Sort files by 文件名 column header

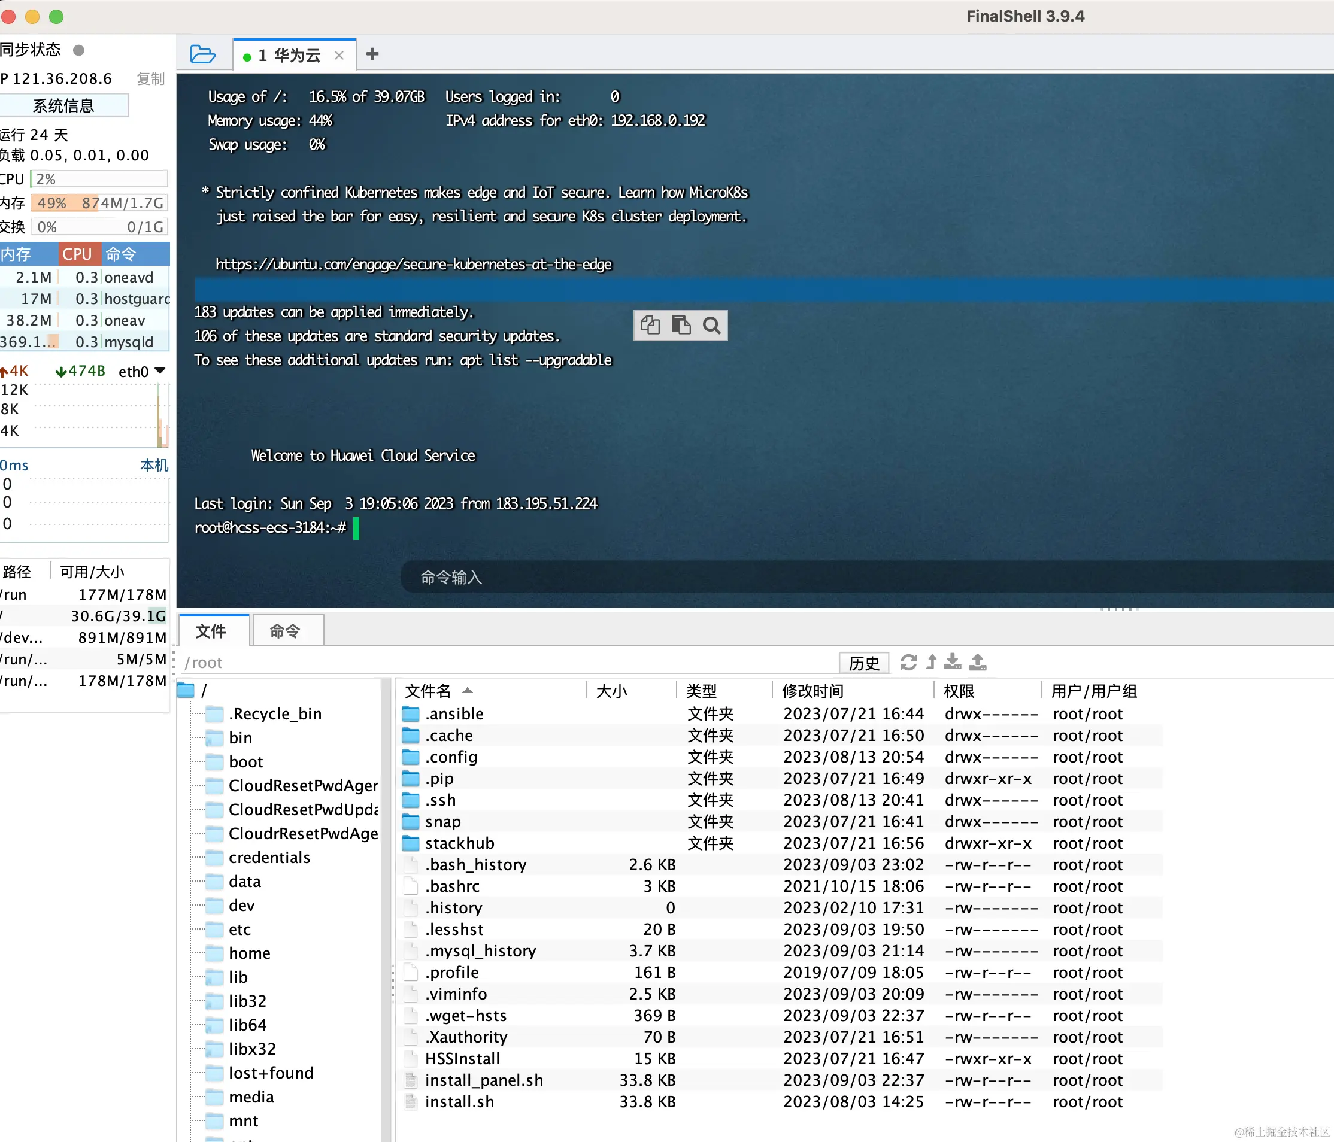[428, 691]
